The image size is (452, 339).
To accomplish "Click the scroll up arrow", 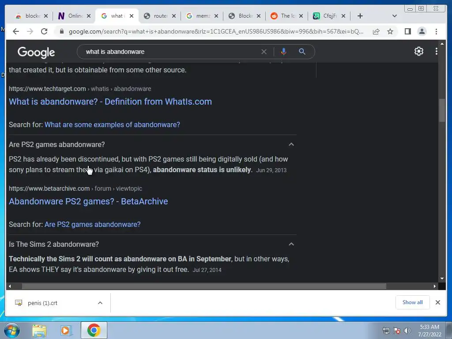I will pyautogui.click(x=442, y=44).
